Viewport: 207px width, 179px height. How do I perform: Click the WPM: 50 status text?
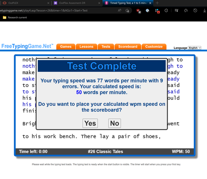pyautogui.click(x=181, y=151)
